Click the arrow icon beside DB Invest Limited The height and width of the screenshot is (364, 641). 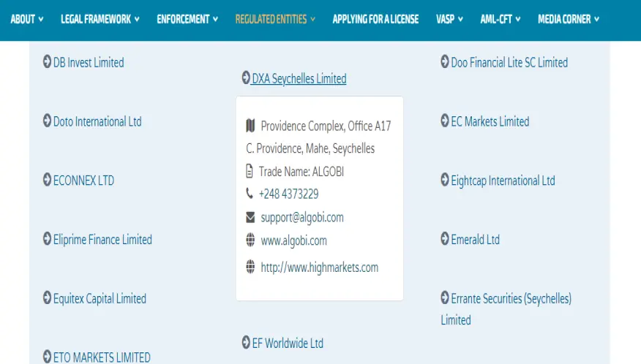[x=47, y=61]
